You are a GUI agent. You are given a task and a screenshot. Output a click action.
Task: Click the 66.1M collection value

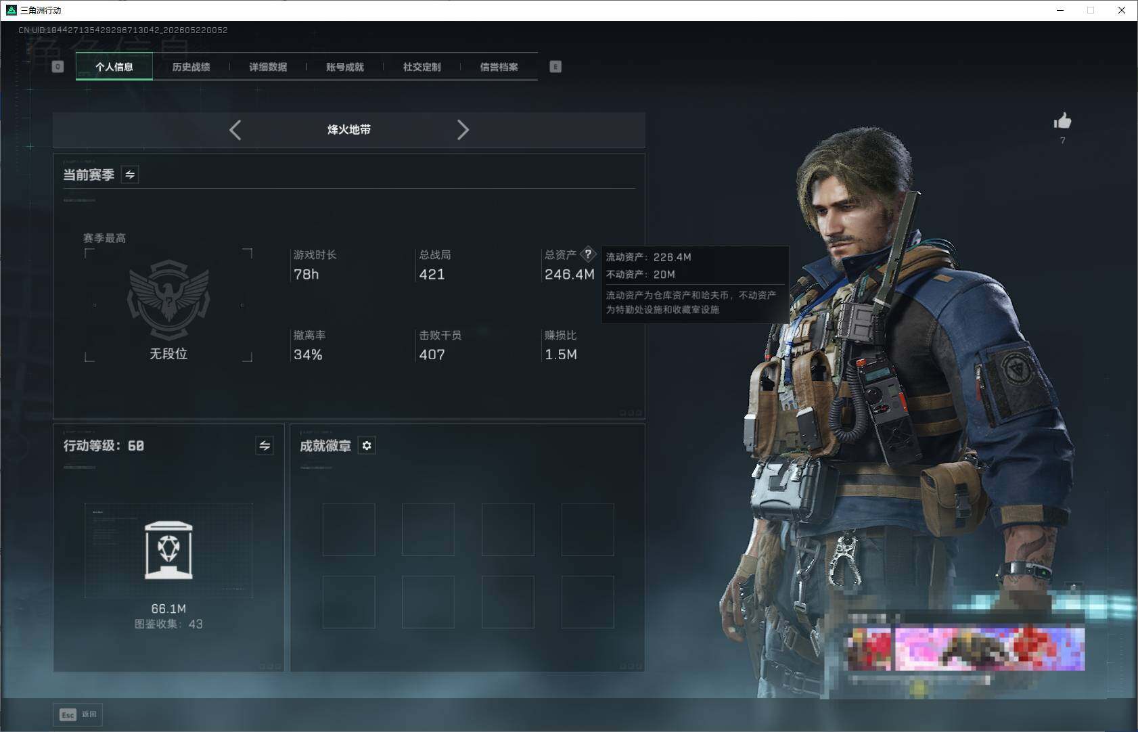(168, 609)
